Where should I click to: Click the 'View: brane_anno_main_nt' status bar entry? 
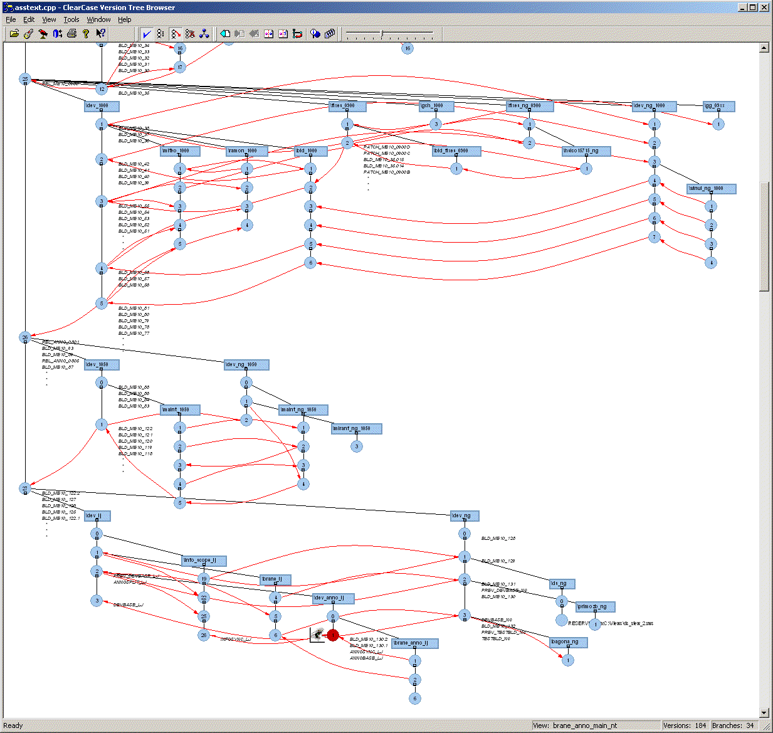597,725
